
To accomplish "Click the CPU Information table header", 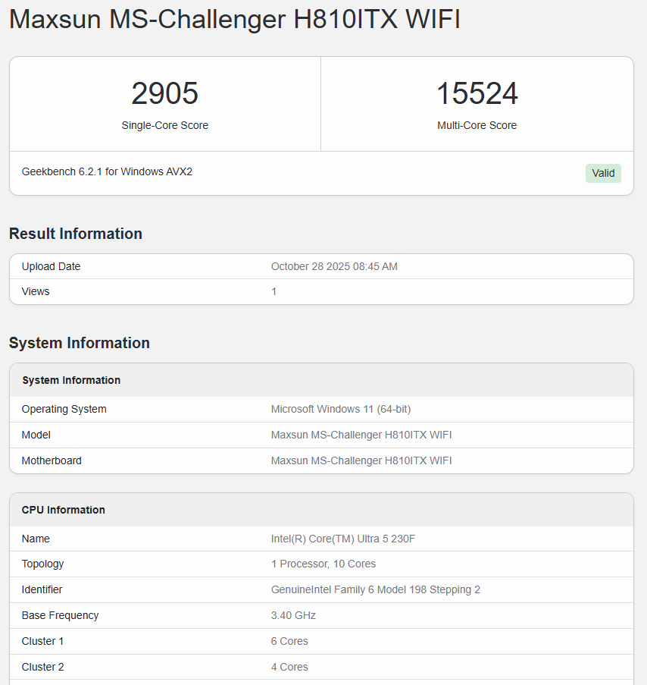I will [64, 510].
